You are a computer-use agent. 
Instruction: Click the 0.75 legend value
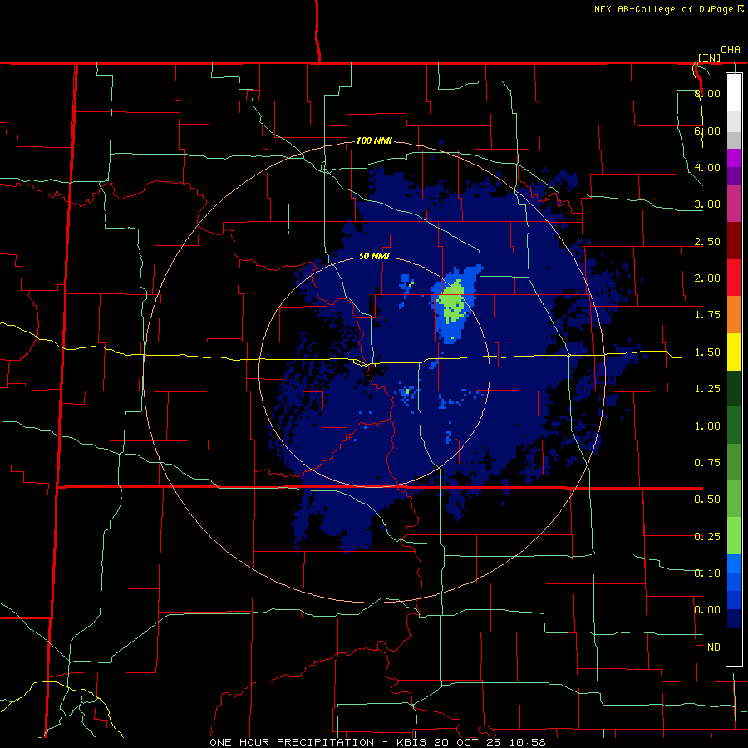point(707,463)
